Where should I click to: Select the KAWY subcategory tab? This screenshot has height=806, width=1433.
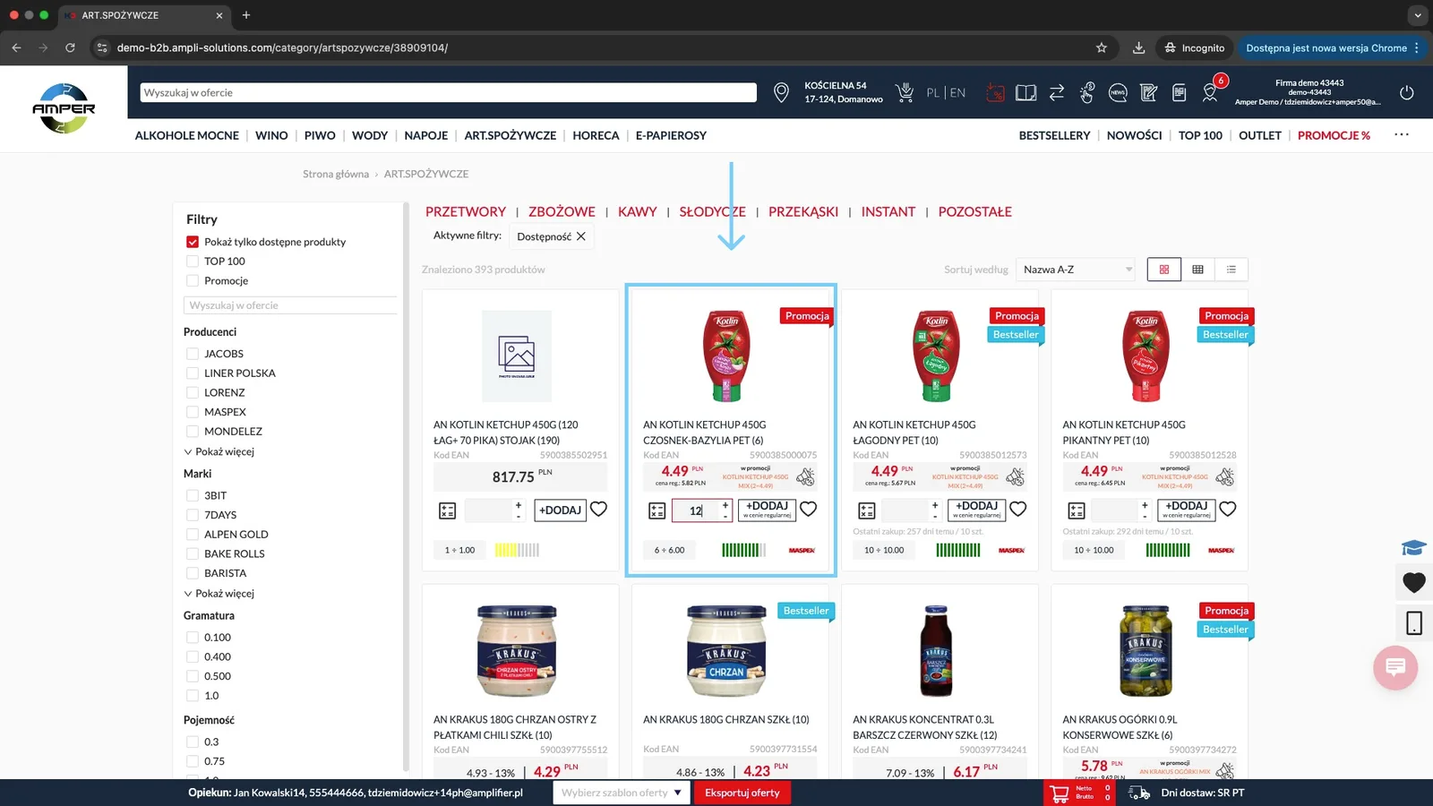point(637,212)
